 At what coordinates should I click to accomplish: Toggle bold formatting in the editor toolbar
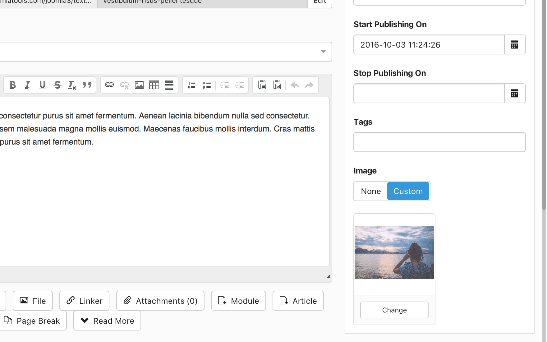(13, 85)
